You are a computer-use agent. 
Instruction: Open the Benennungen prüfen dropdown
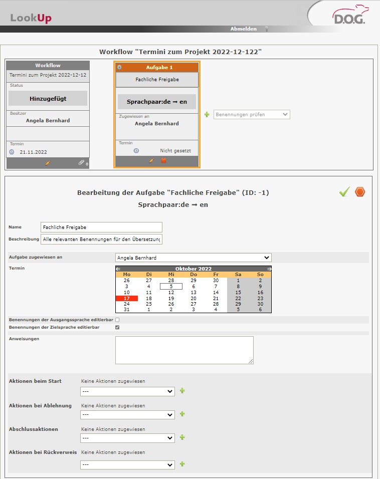pyautogui.click(x=252, y=115)
